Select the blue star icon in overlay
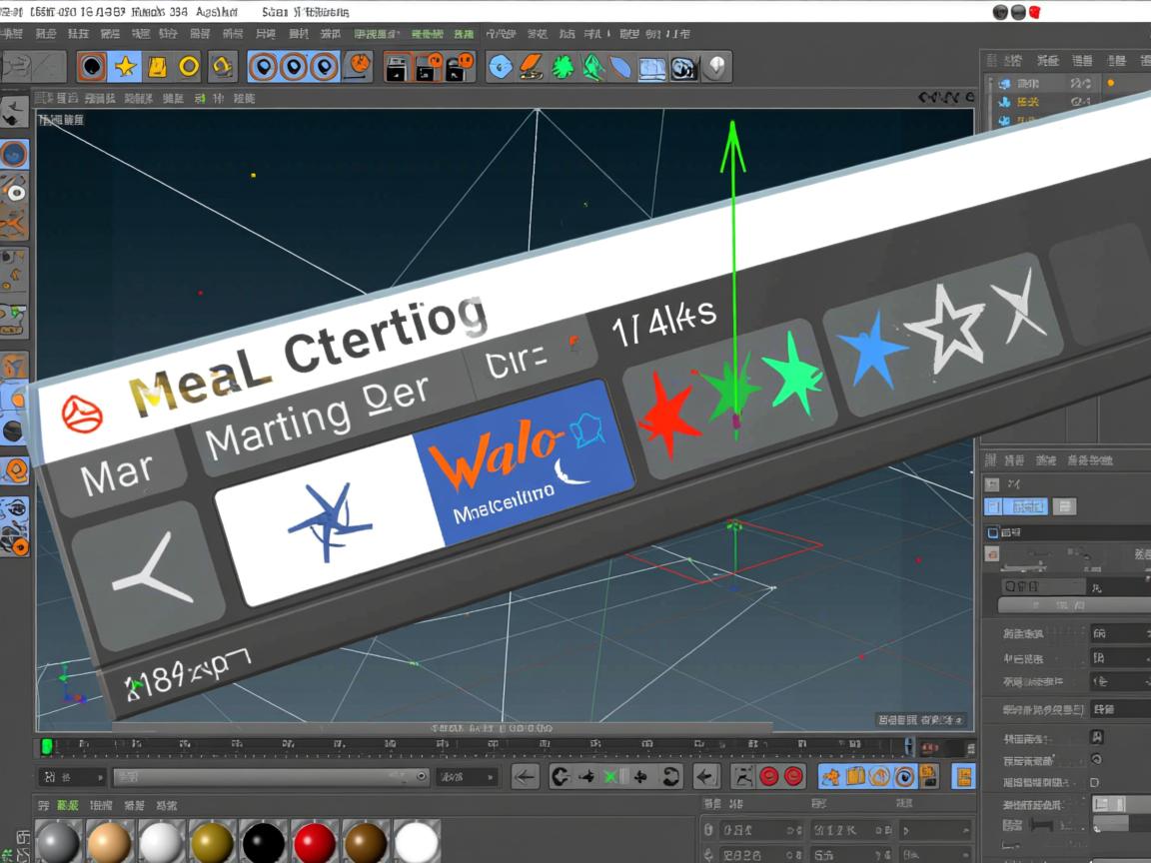 (870, 351)
